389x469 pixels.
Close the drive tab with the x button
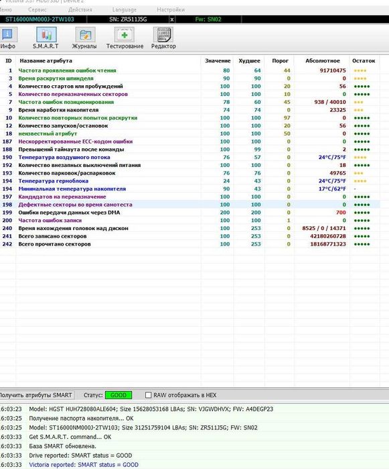click(172, 19)
